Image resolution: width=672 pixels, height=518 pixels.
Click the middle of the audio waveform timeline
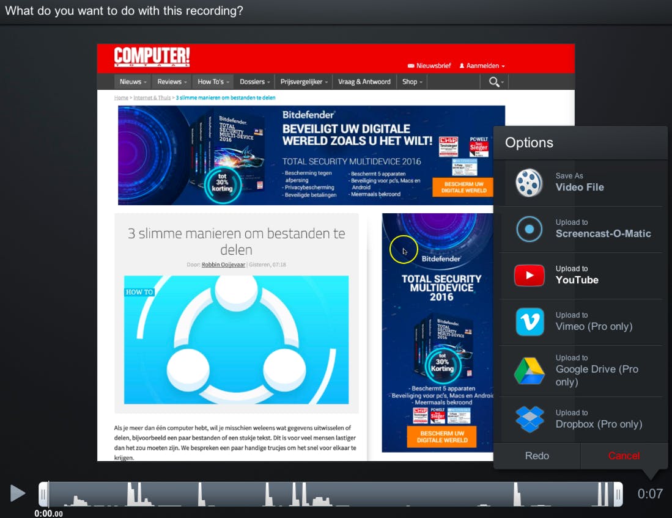[x=330, y=494]
